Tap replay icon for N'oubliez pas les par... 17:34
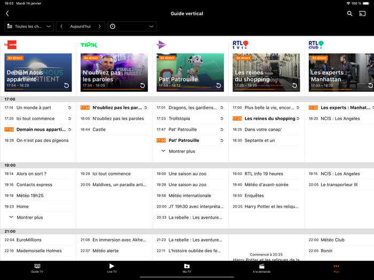 (x=146, y=108)
